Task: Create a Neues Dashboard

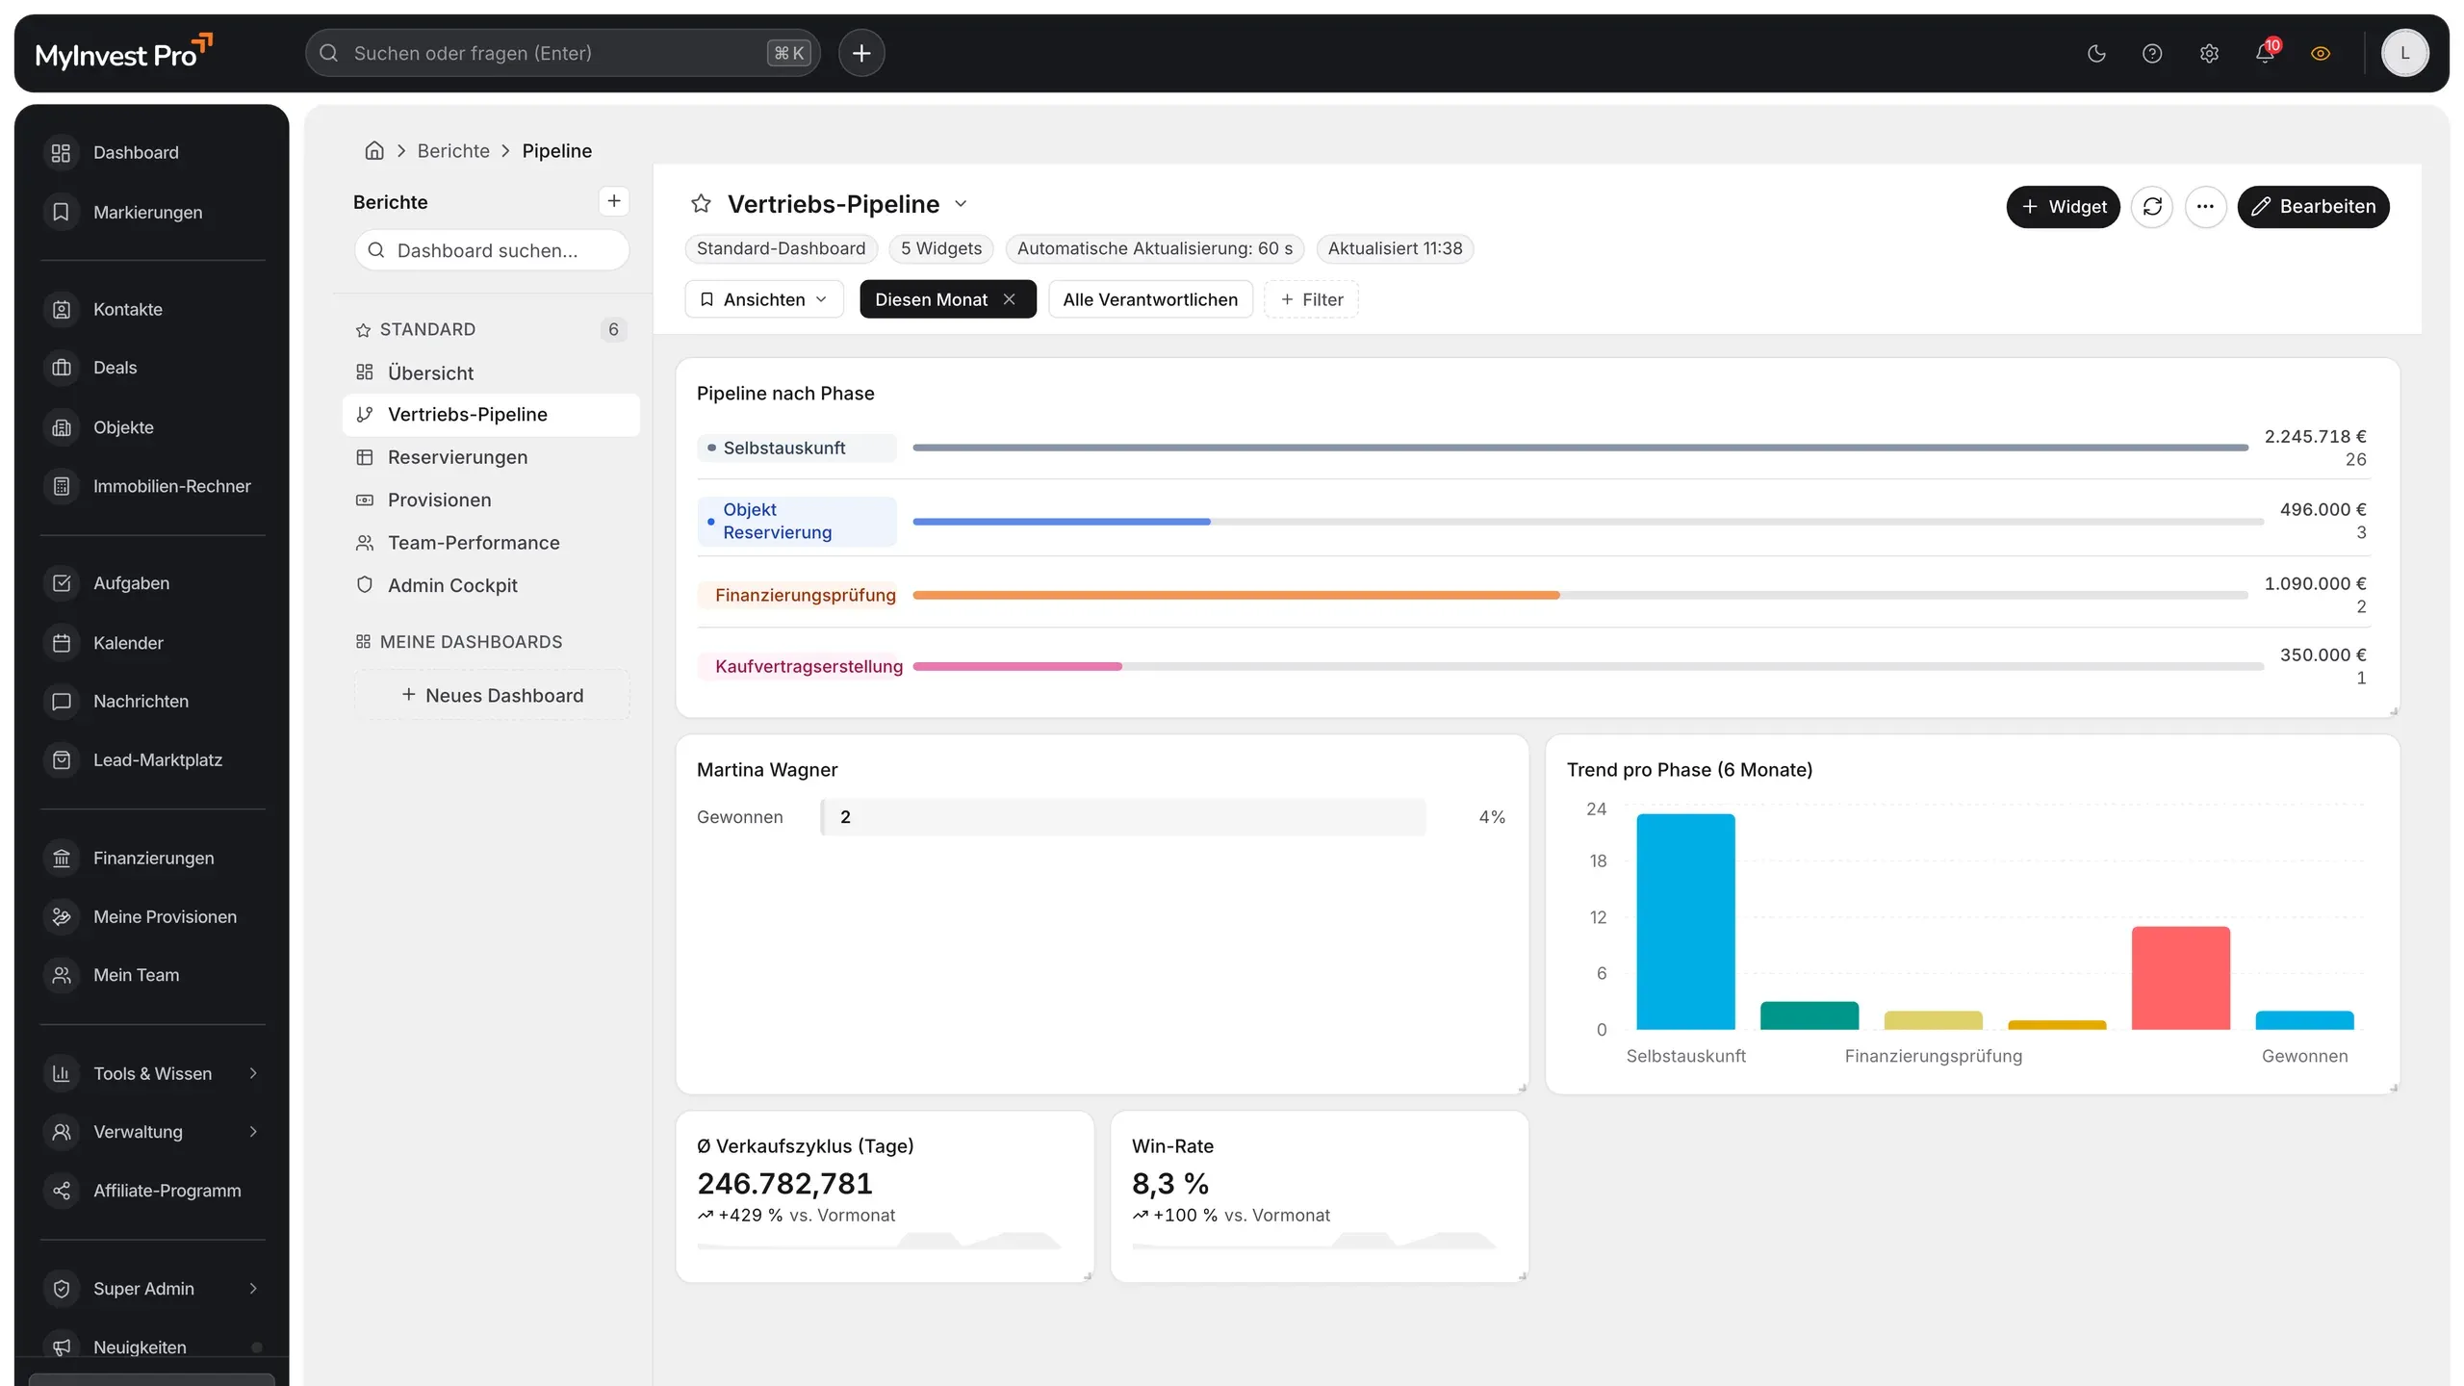Action: point(492,695)
